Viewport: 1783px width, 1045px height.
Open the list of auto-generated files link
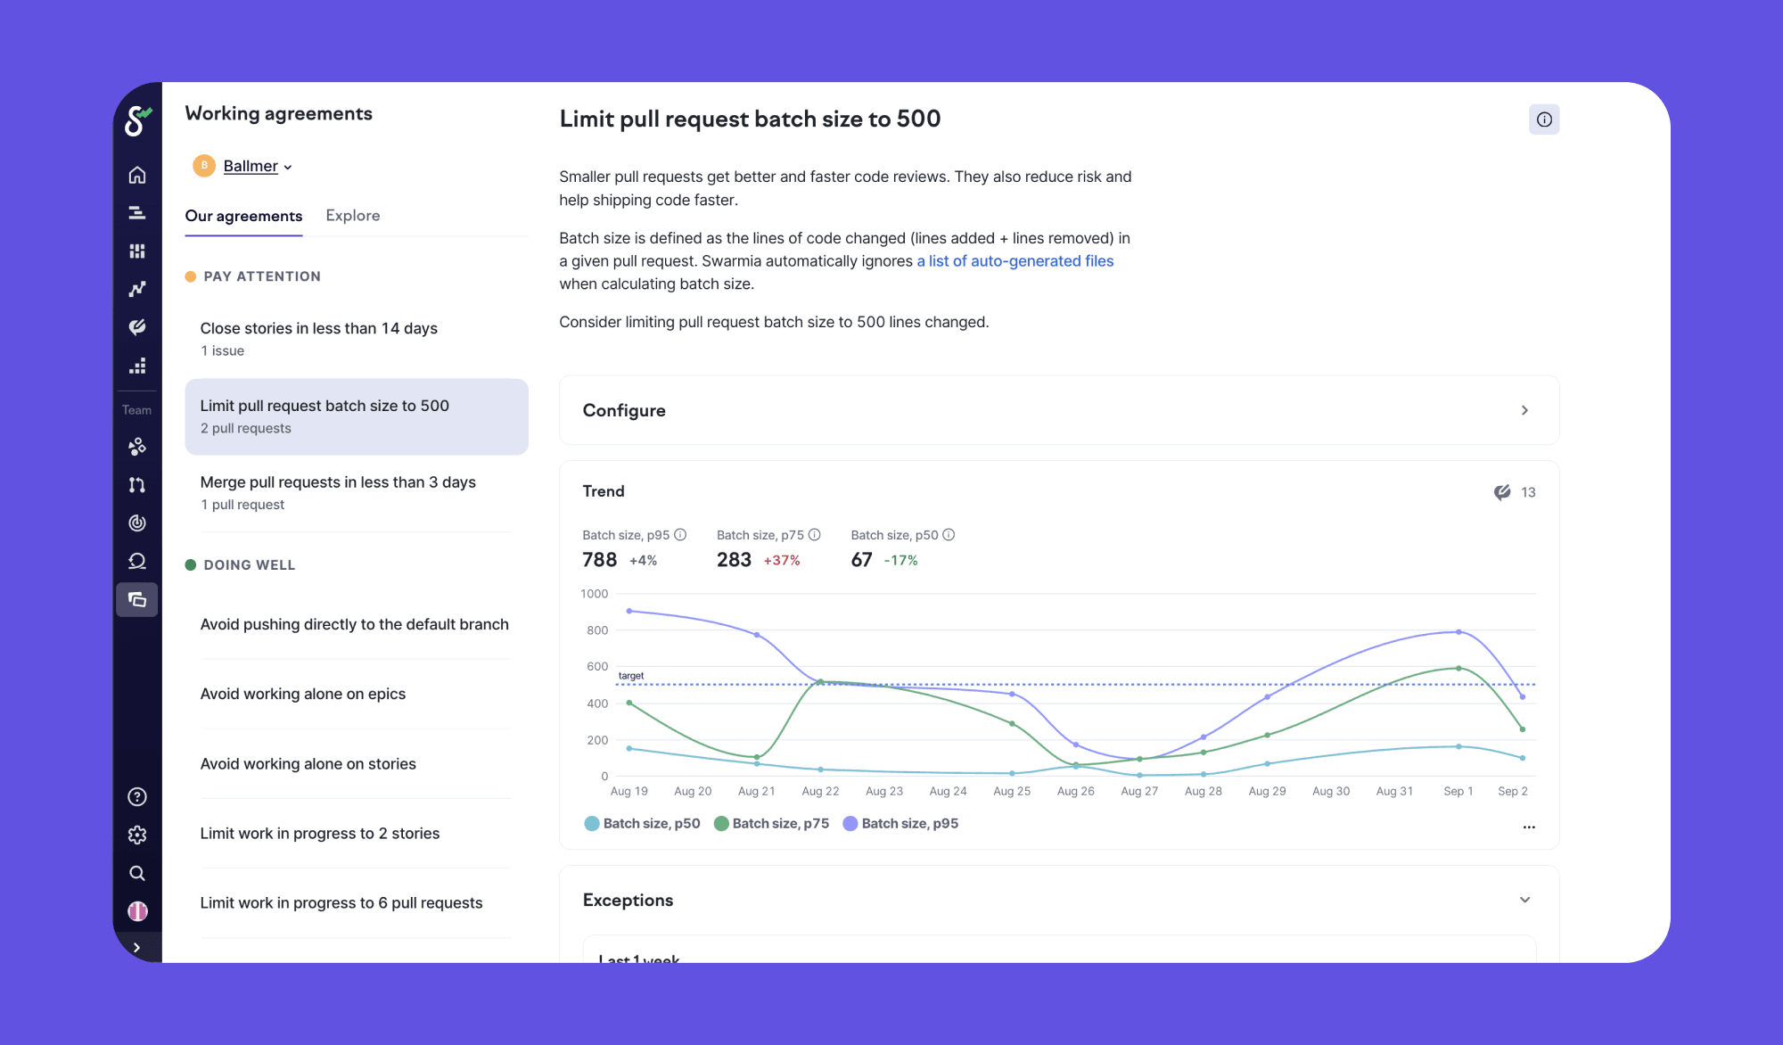tap(1015, 261)
